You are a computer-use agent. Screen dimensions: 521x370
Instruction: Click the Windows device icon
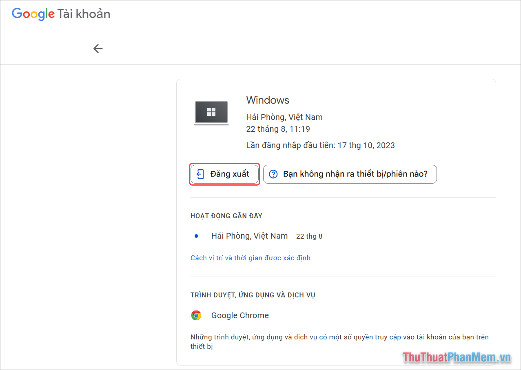point(211,113)
